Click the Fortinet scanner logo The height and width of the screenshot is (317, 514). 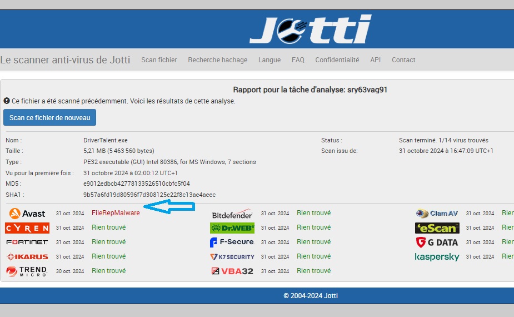tap(27, 242)
